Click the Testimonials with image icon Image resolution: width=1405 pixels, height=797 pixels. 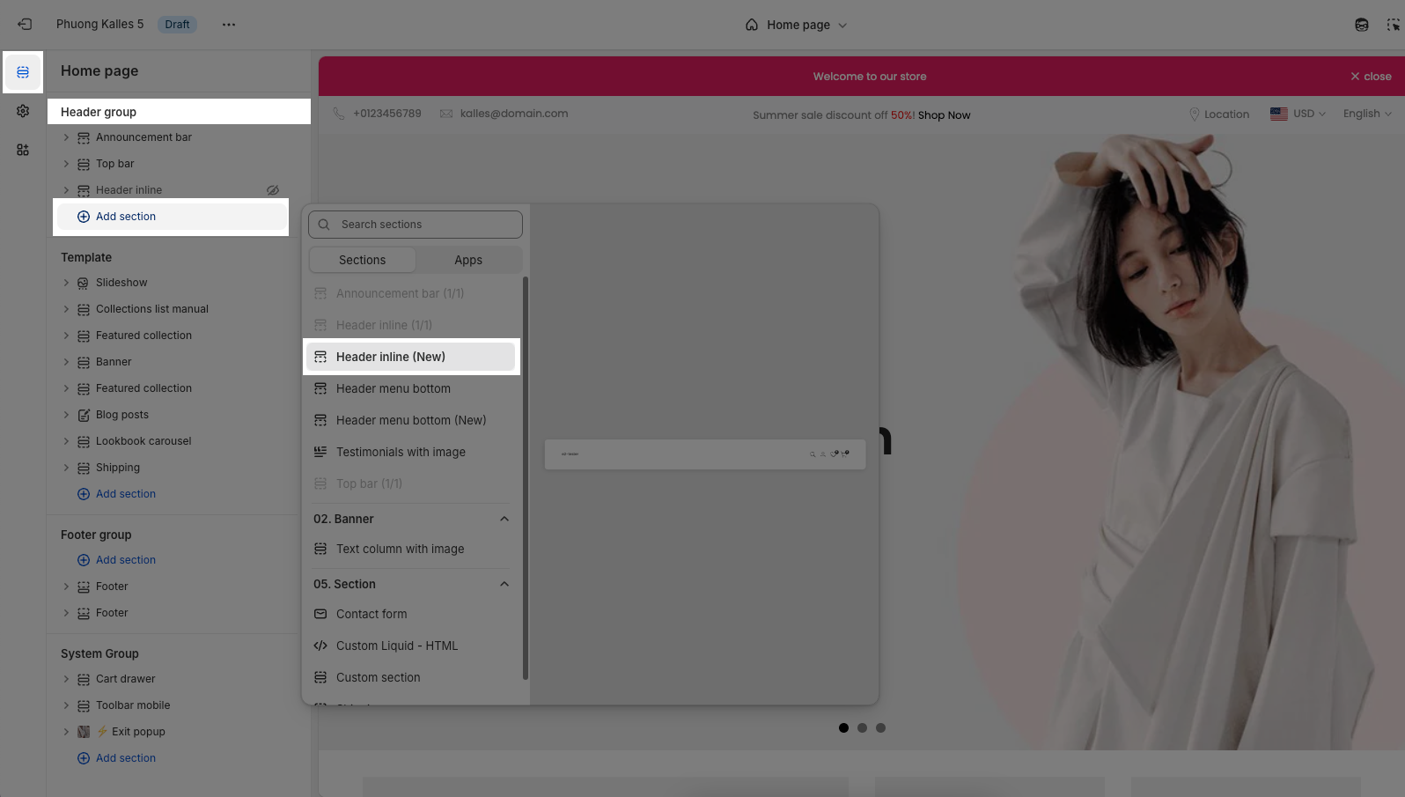[320, 452]
